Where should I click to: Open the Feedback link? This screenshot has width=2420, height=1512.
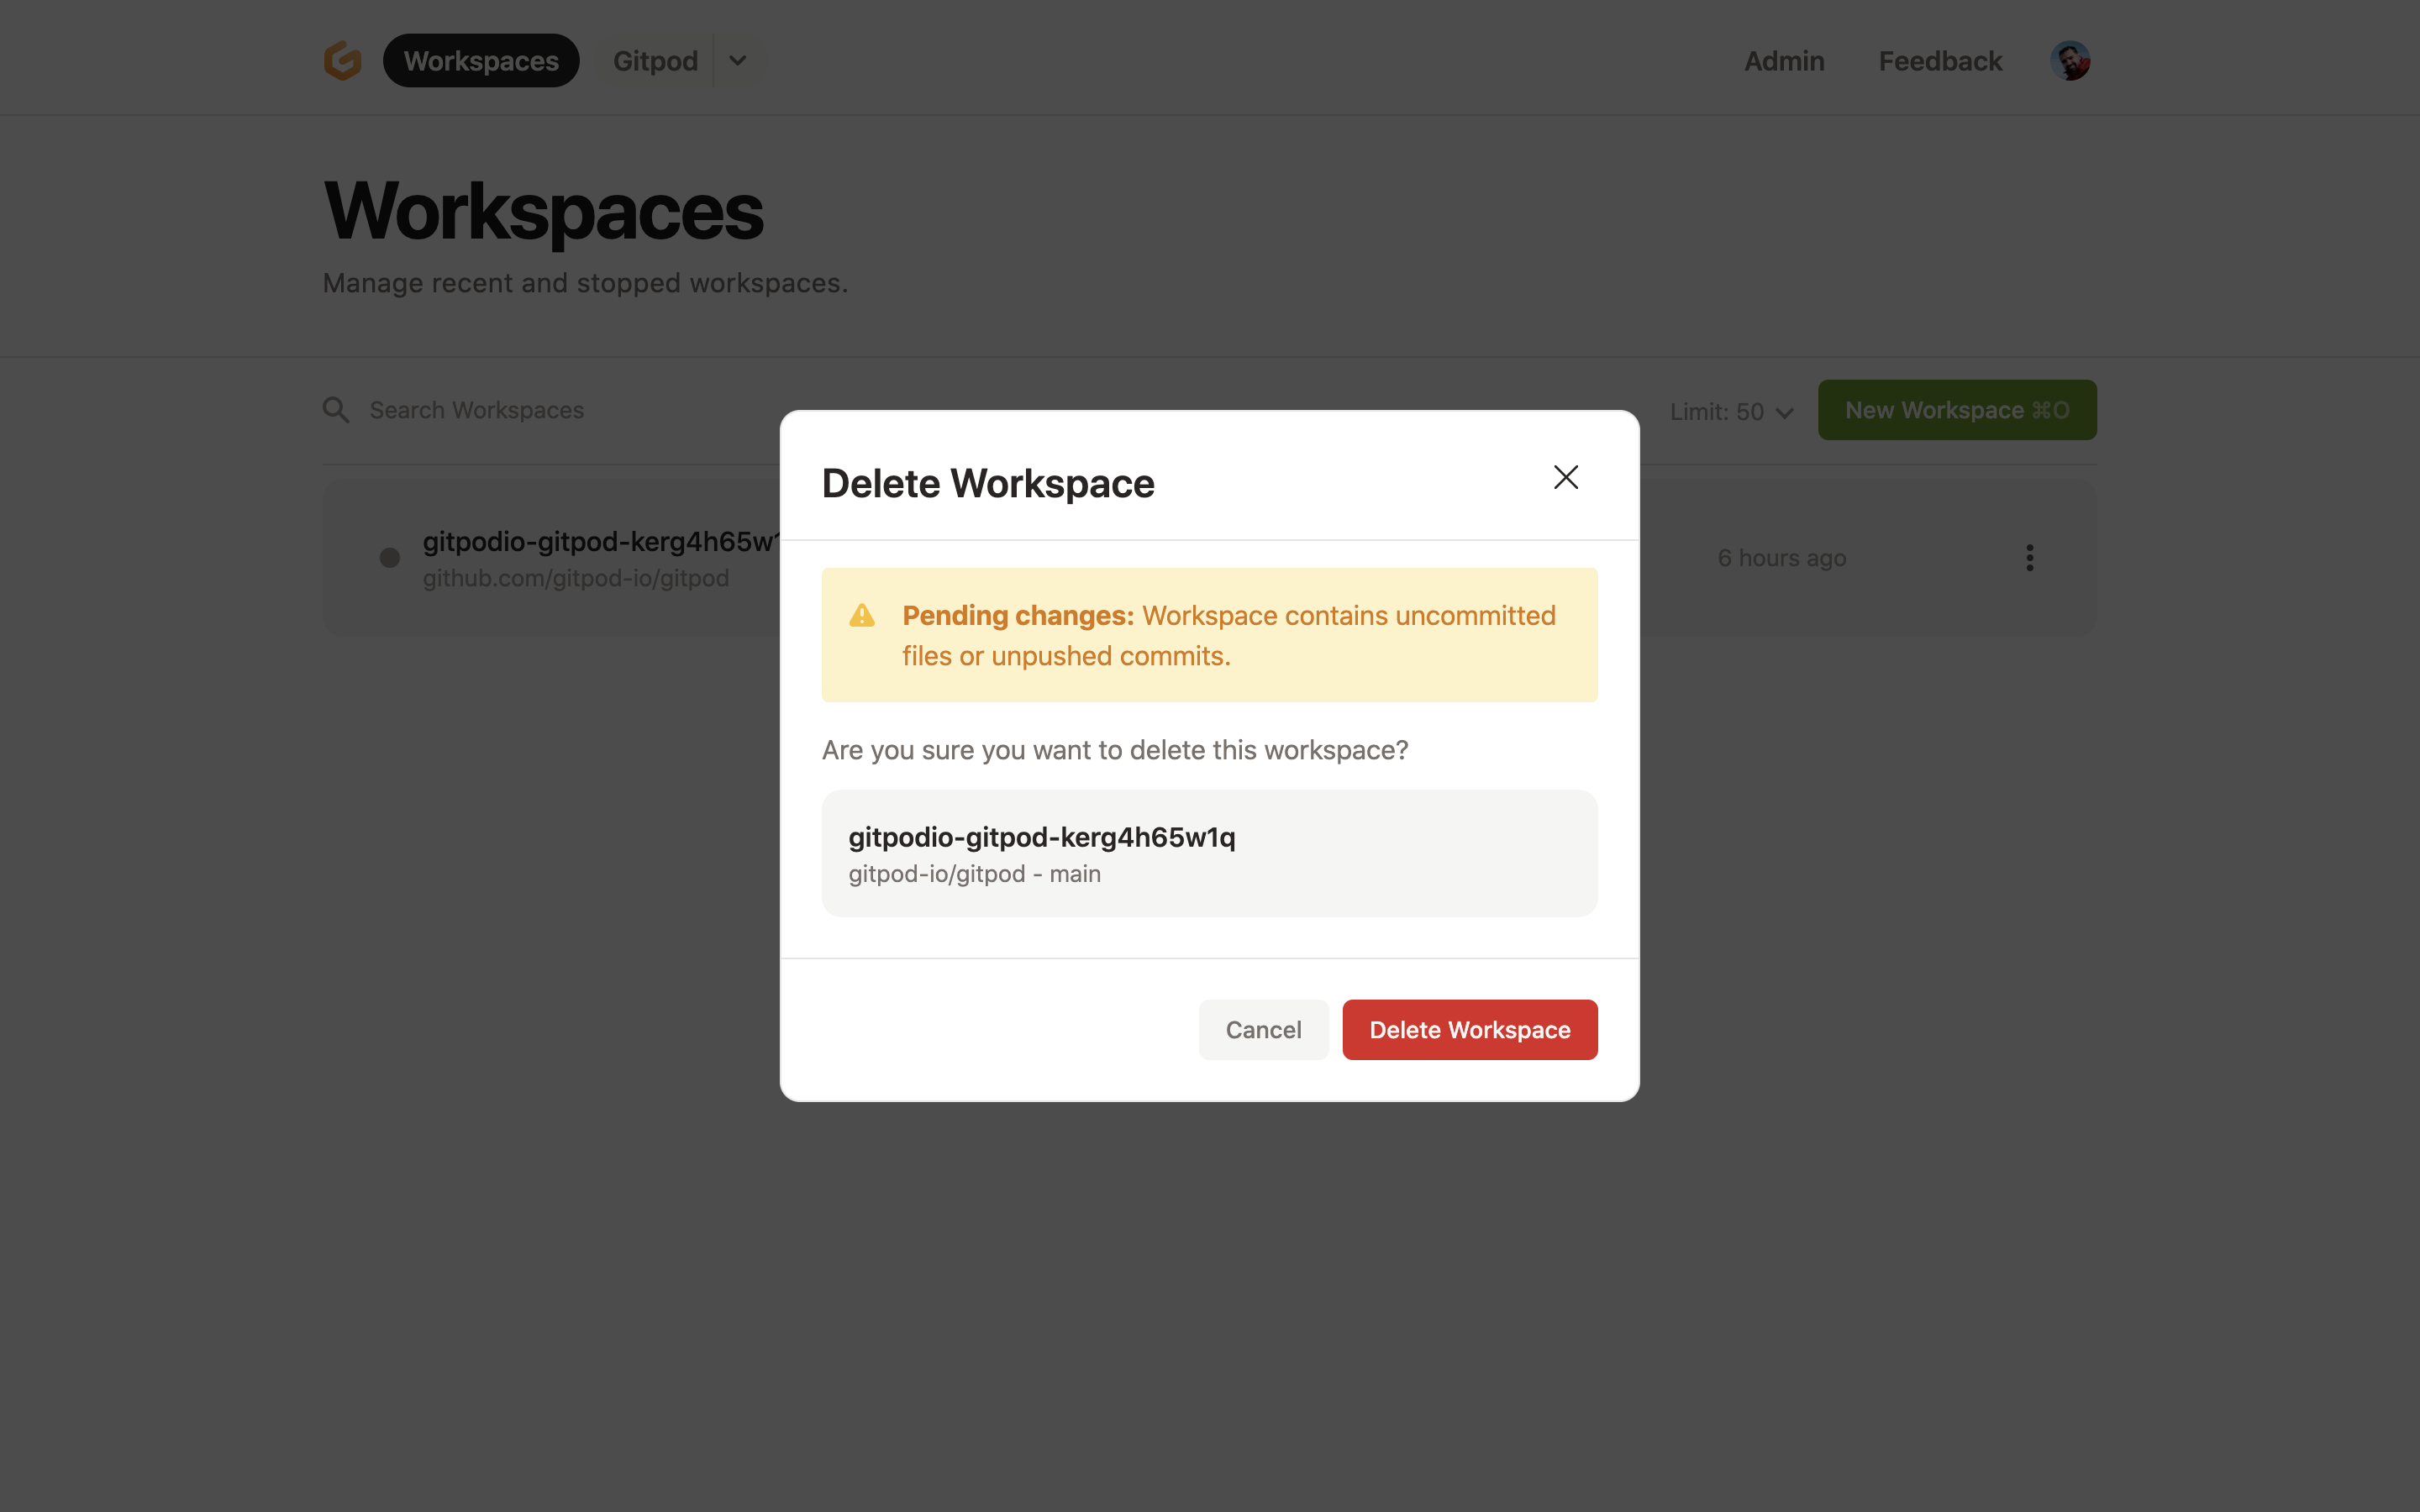point(1940,61)
